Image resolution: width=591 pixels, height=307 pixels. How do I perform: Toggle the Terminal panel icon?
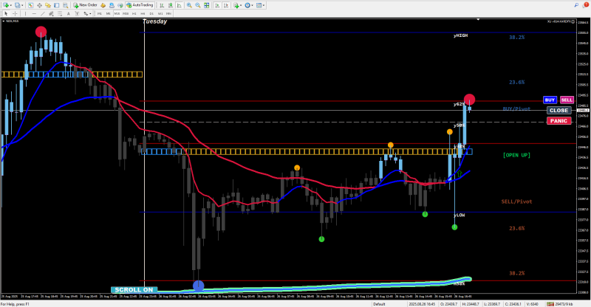[57, 5]
